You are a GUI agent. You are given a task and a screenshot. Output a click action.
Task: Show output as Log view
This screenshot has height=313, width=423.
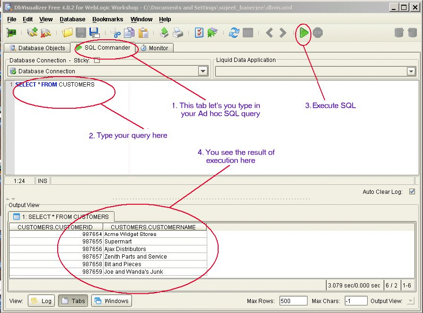click(41, 301)
